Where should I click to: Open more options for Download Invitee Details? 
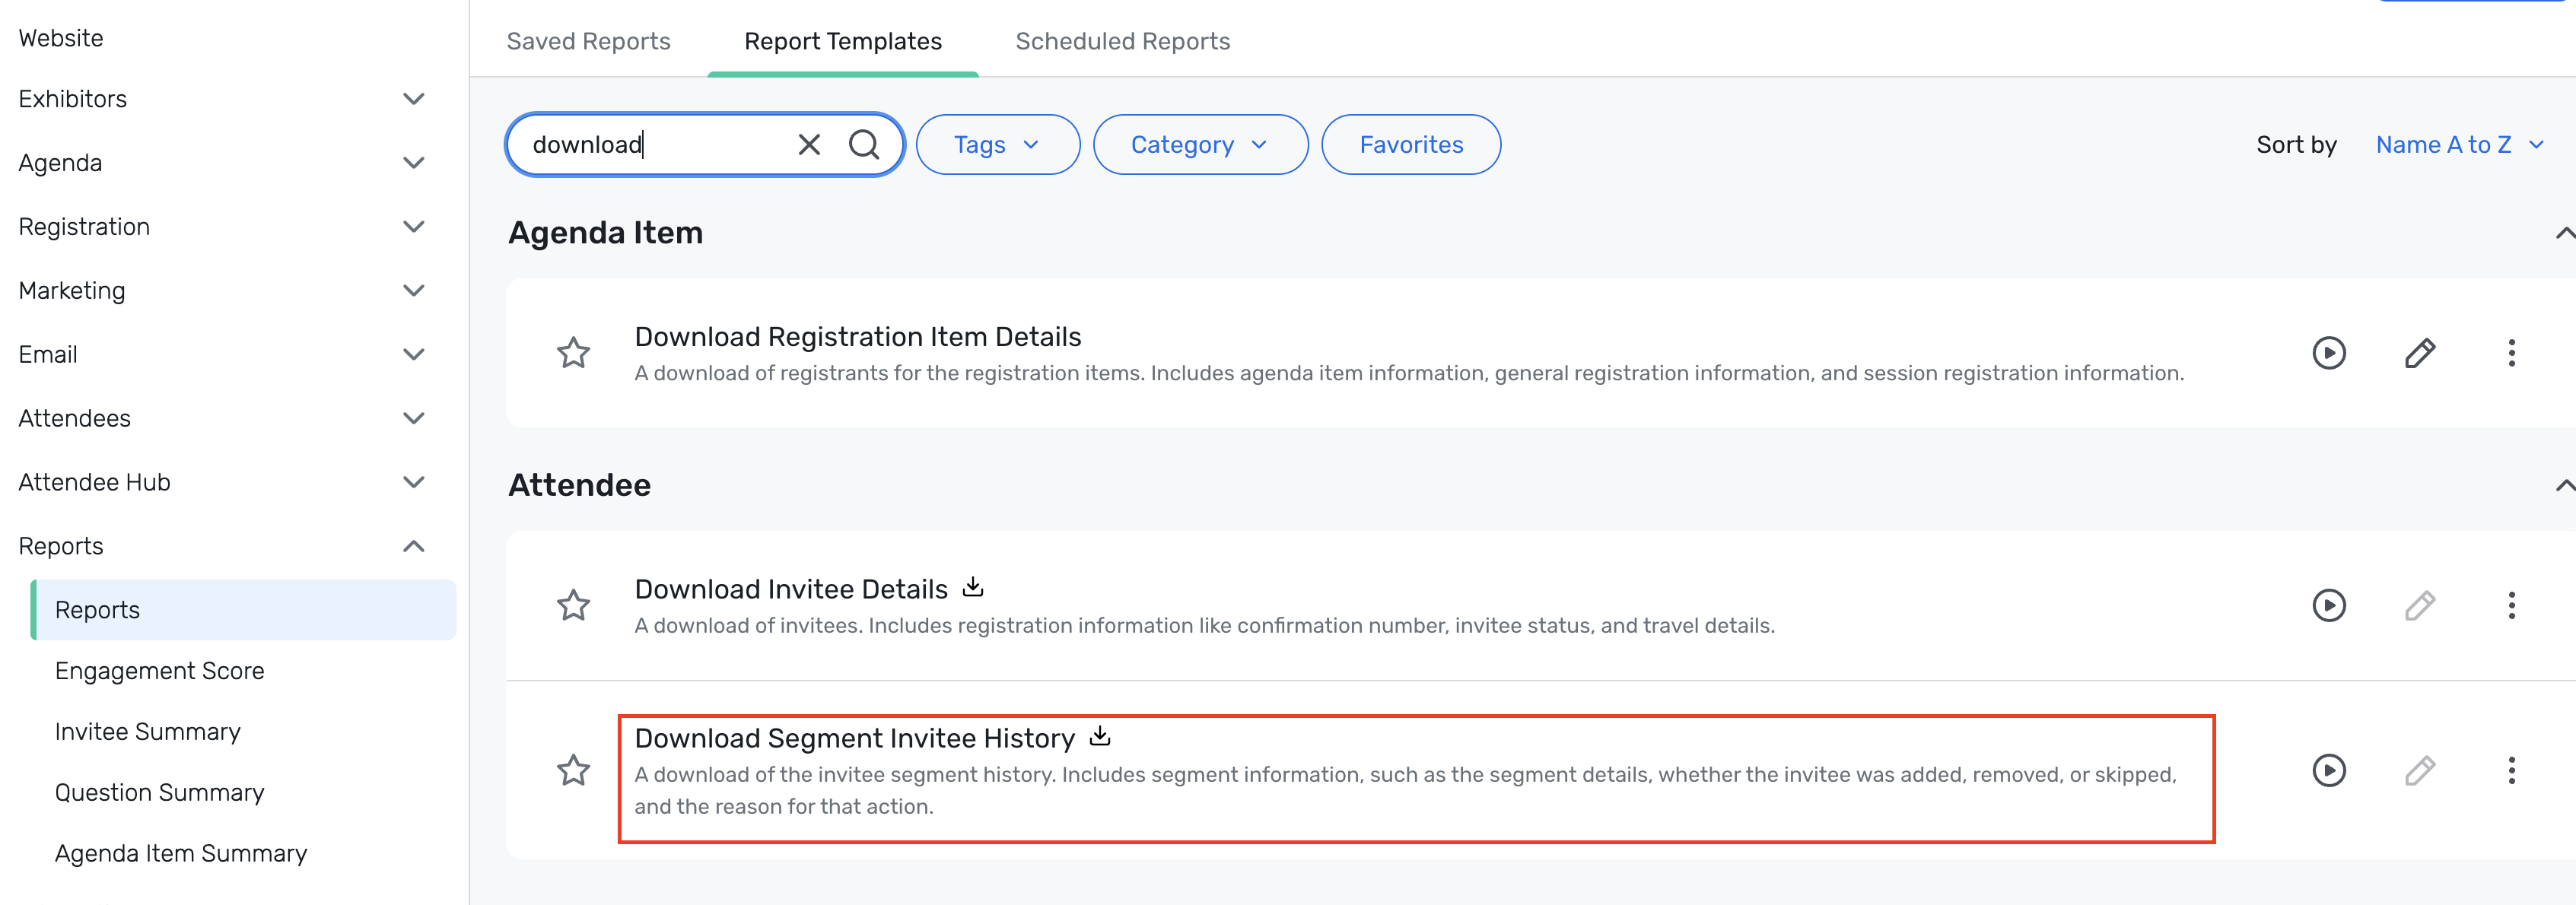point(2510,605)
